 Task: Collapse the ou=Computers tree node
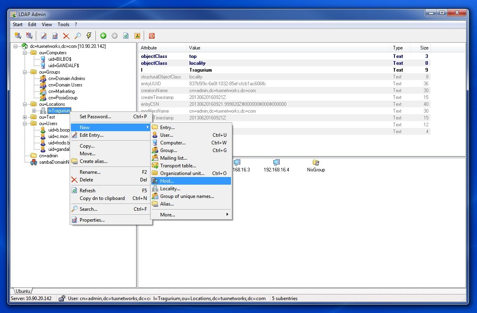(25, 53)
